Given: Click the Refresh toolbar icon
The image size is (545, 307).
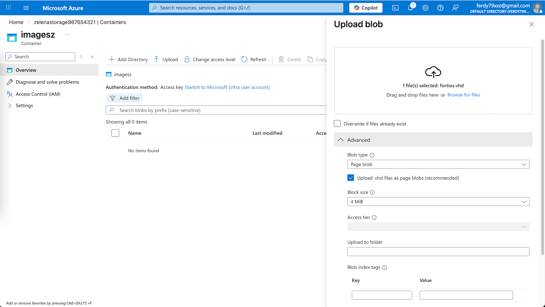Looking at the screenshot, I should 244,59.
